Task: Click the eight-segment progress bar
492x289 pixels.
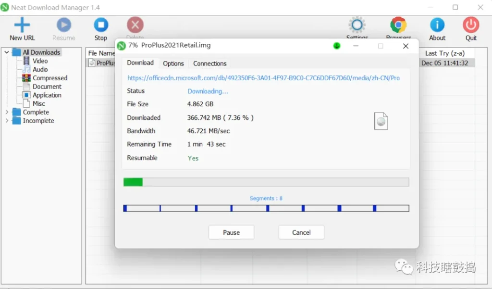Action: click(x=266, y=208)
